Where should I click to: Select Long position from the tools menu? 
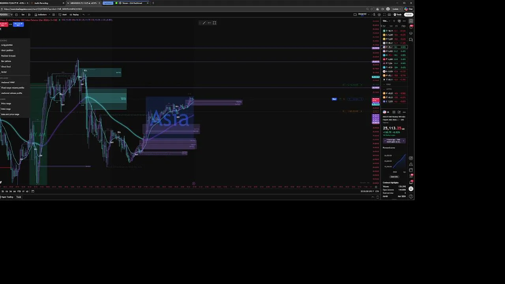coord(7,45)
